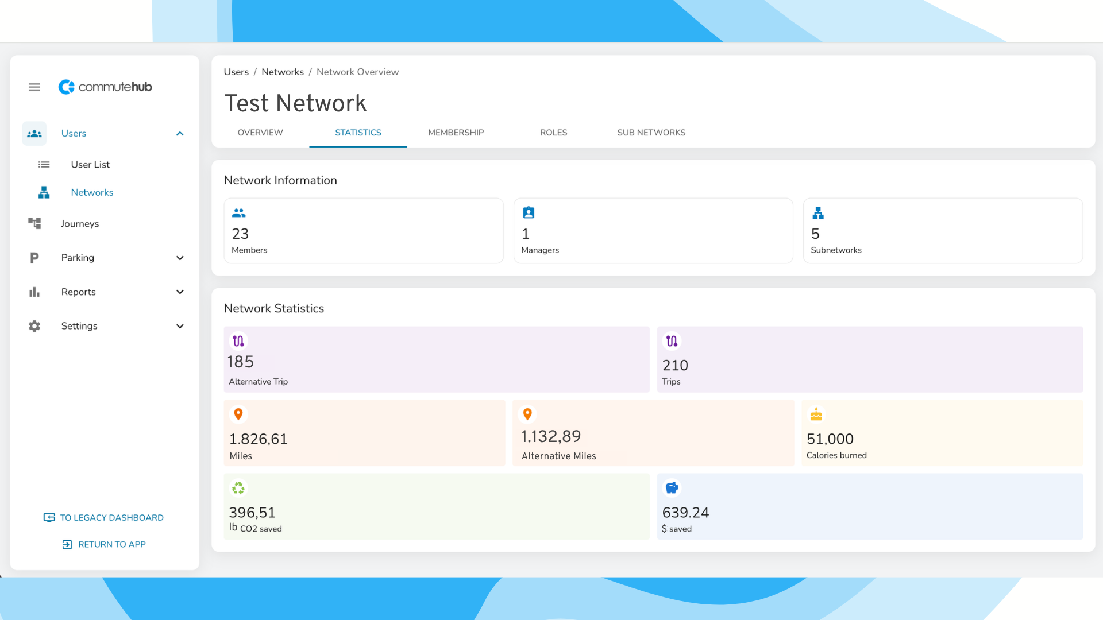Screen dimensions: 1103x620
Task: Expand the Reports submenu arrow
Action: 180,292
